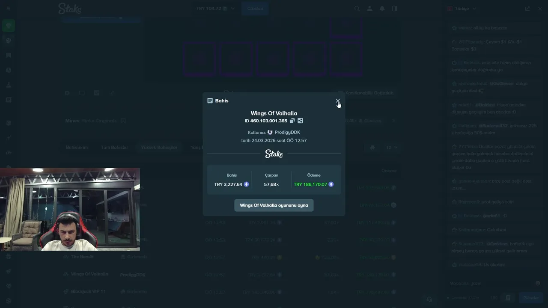Viewport: 548px width, 308px height.
Task: Toggle theatre mode icon below game
Action: tap(82, 93)
